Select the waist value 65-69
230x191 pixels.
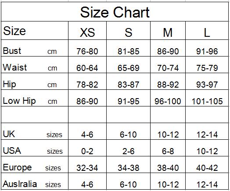click(x=128, y=65)
